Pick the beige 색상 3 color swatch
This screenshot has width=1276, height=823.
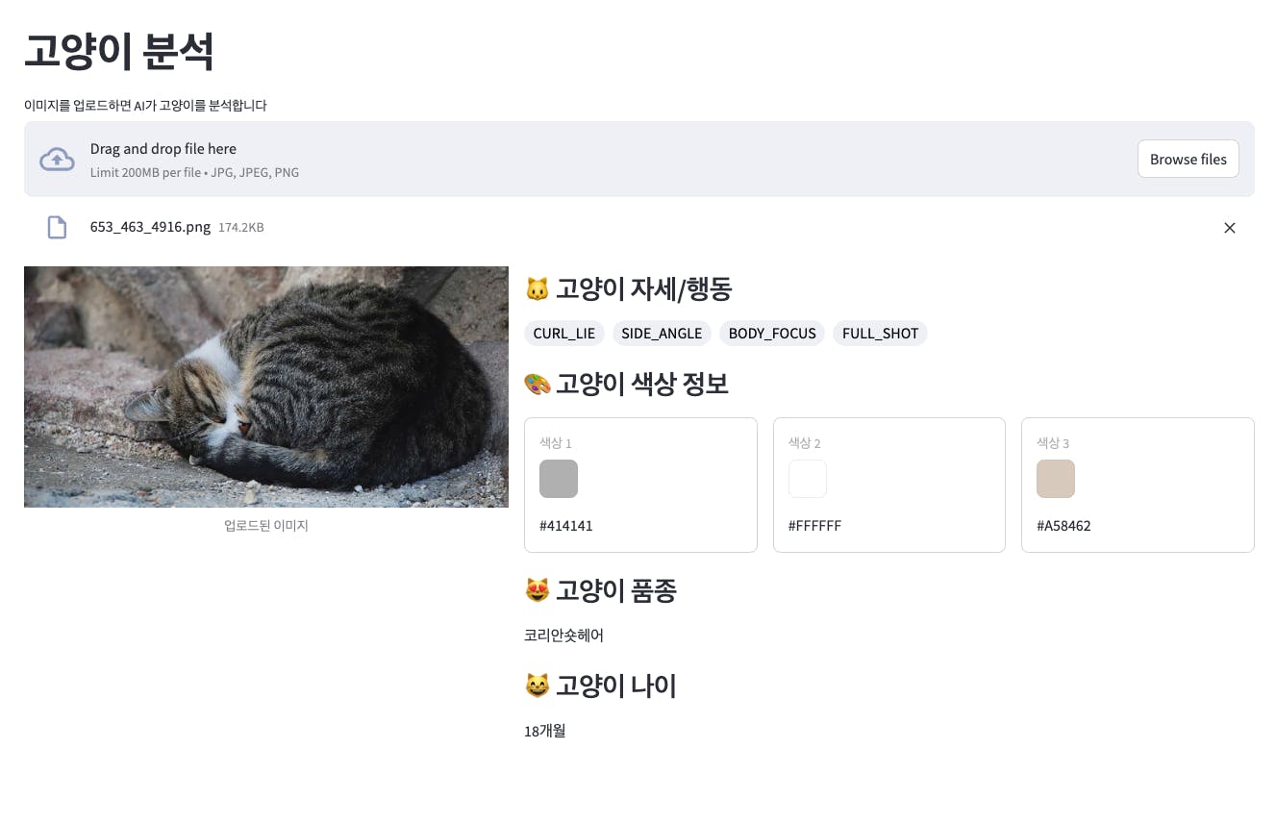tap(1056, 479)
